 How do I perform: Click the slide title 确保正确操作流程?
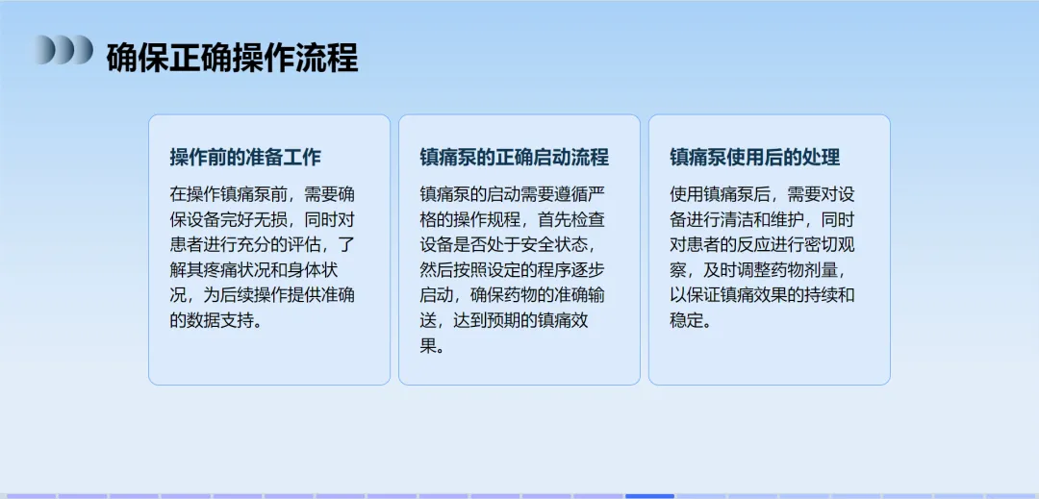[x=232, y=58]
